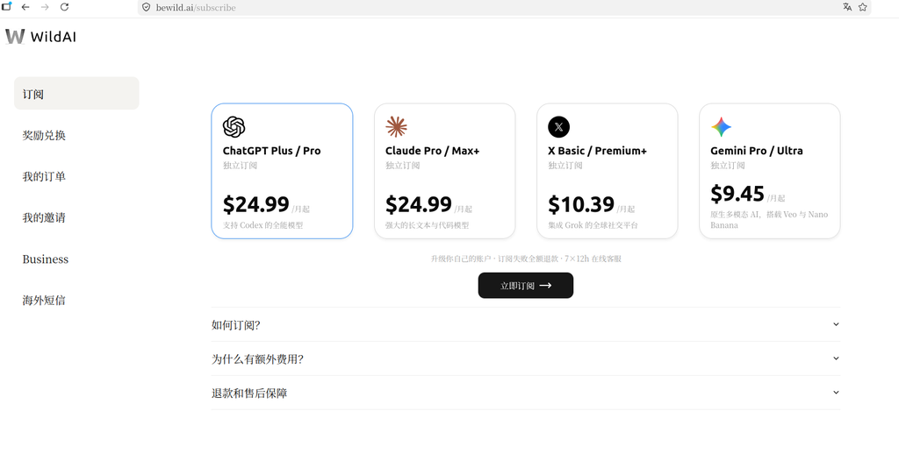Go forward using the browser forward arrow
The height and width of the screenshot is (461, 899).
pyautogui.click(x=45, y=7)
